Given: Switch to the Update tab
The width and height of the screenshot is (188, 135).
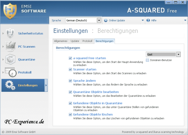Looking at the screenshot, I should (75, 41).
